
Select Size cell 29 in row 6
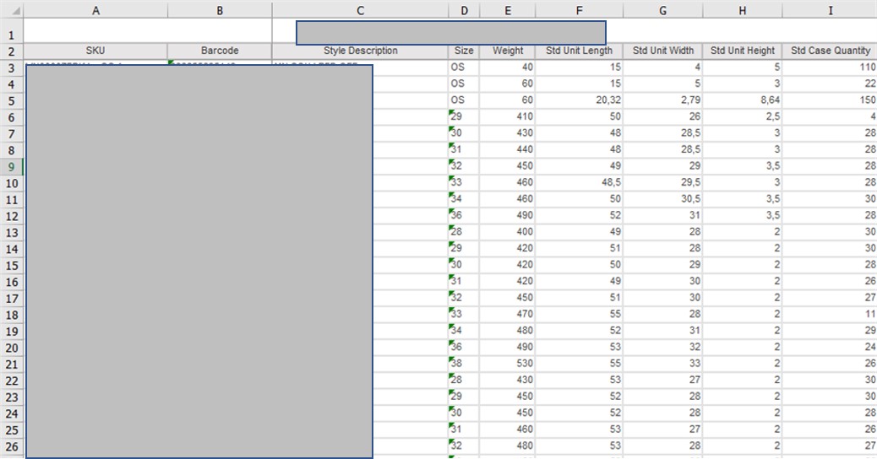point(464,116)
